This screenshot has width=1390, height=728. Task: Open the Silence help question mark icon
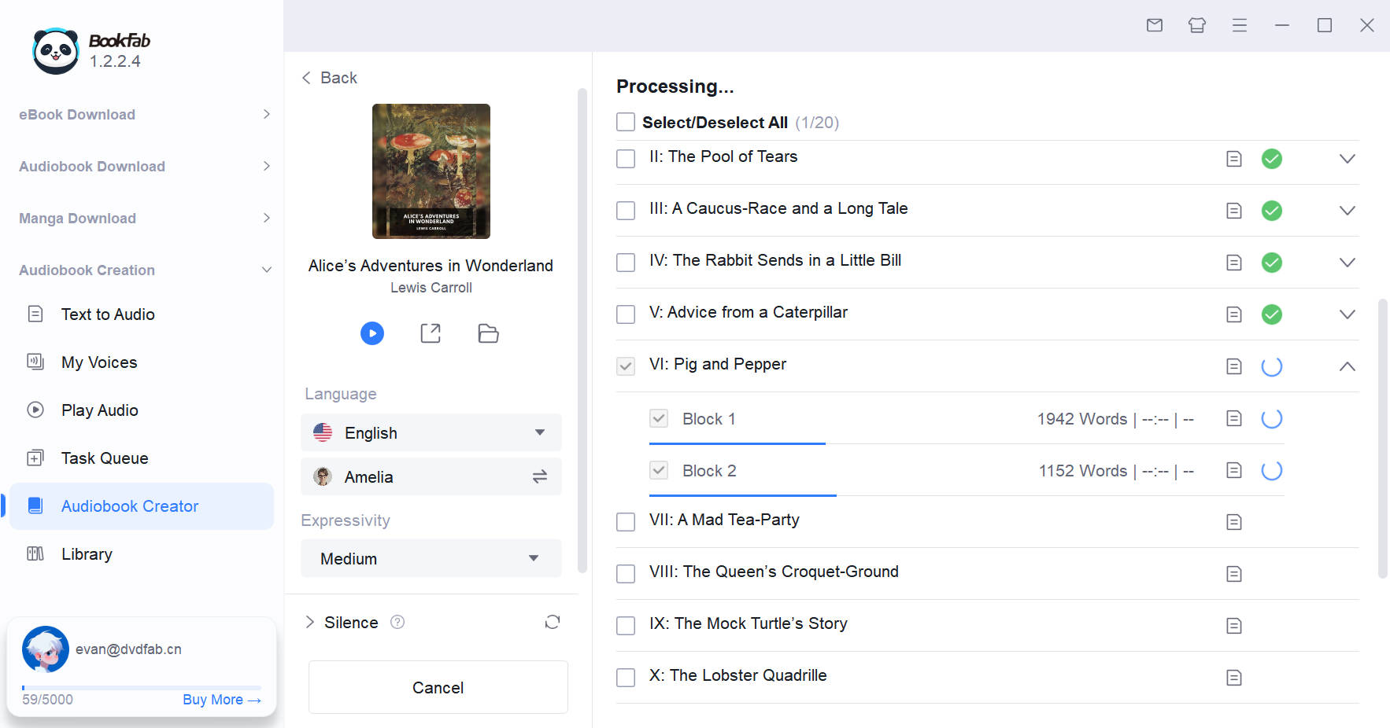(x=397, y=623)
